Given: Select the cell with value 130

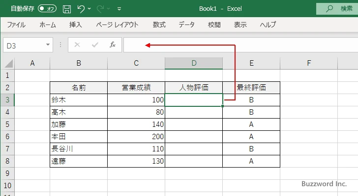Looking at the screenshot, I should [136, 161].
